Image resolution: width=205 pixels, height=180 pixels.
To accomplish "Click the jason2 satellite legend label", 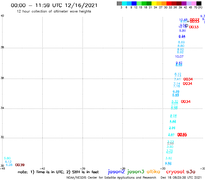I will [116, 172].
